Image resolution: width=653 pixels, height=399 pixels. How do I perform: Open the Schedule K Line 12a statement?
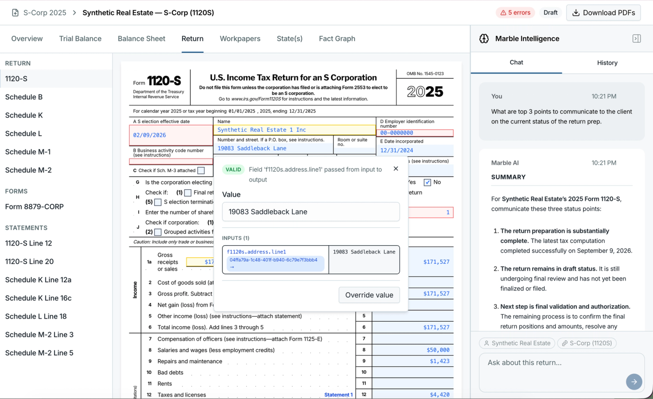pyautogui.click(x=56, y=280)
